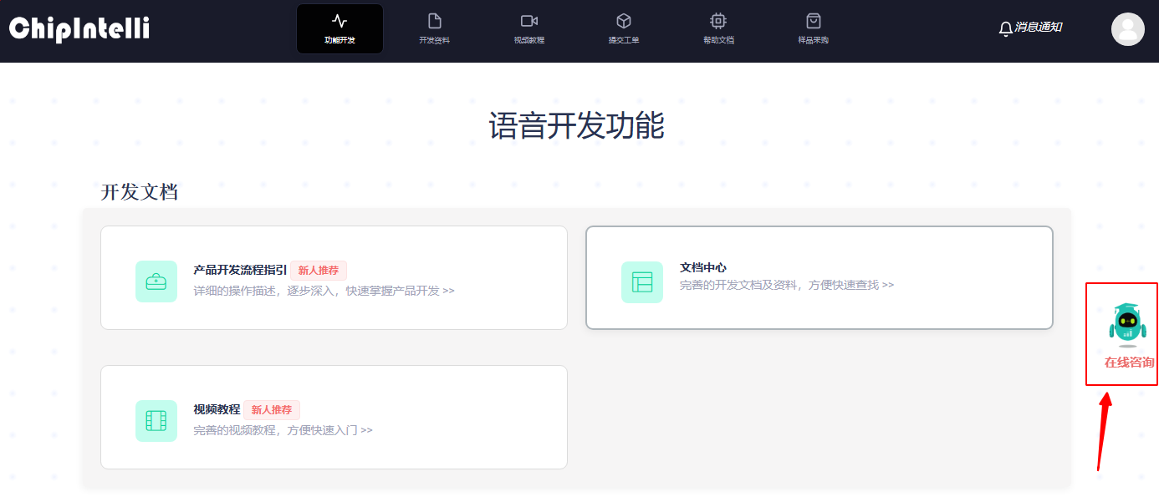Click the ChipIntelli logo
1159x502 pixels.
coord(79,28)
